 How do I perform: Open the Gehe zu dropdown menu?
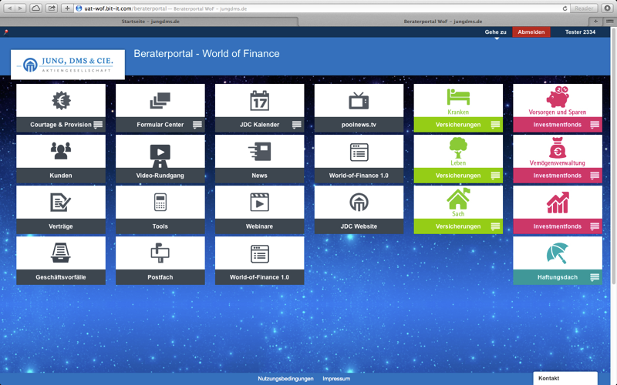[x=495, y=32]
